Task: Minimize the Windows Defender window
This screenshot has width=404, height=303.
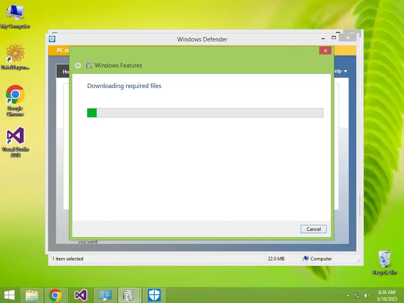Action: (323, 38)
